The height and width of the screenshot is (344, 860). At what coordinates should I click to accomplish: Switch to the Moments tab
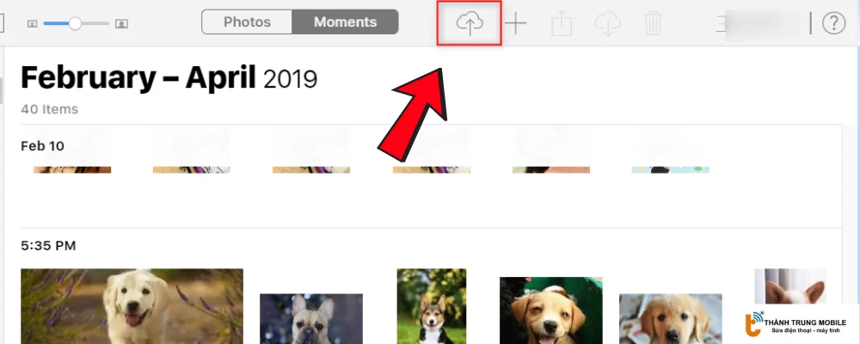[345, 22]
